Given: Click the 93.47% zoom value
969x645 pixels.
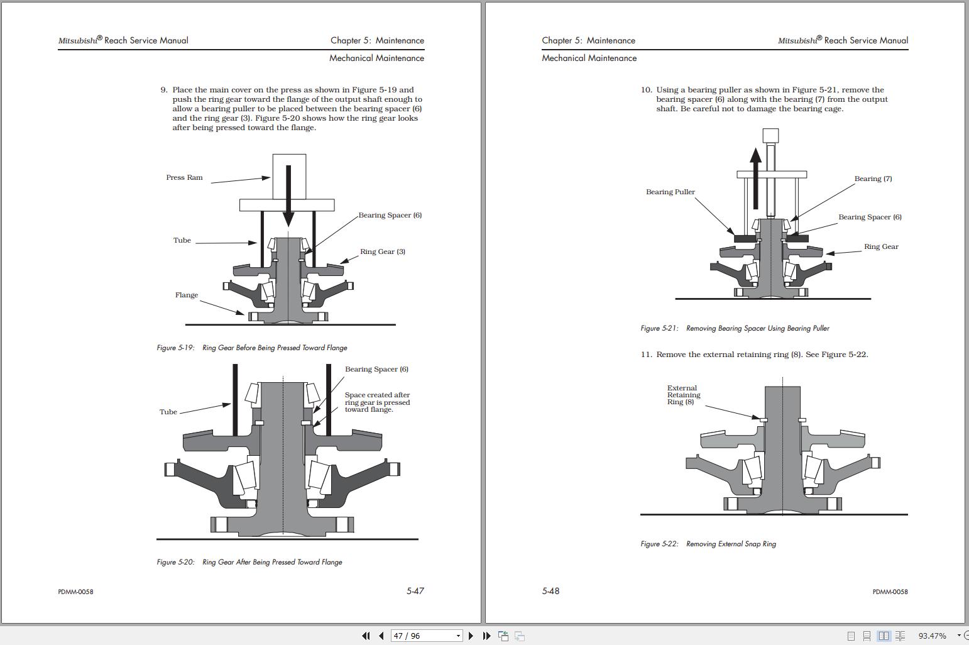Looking at the screenshot, I should tap(932, 636).
